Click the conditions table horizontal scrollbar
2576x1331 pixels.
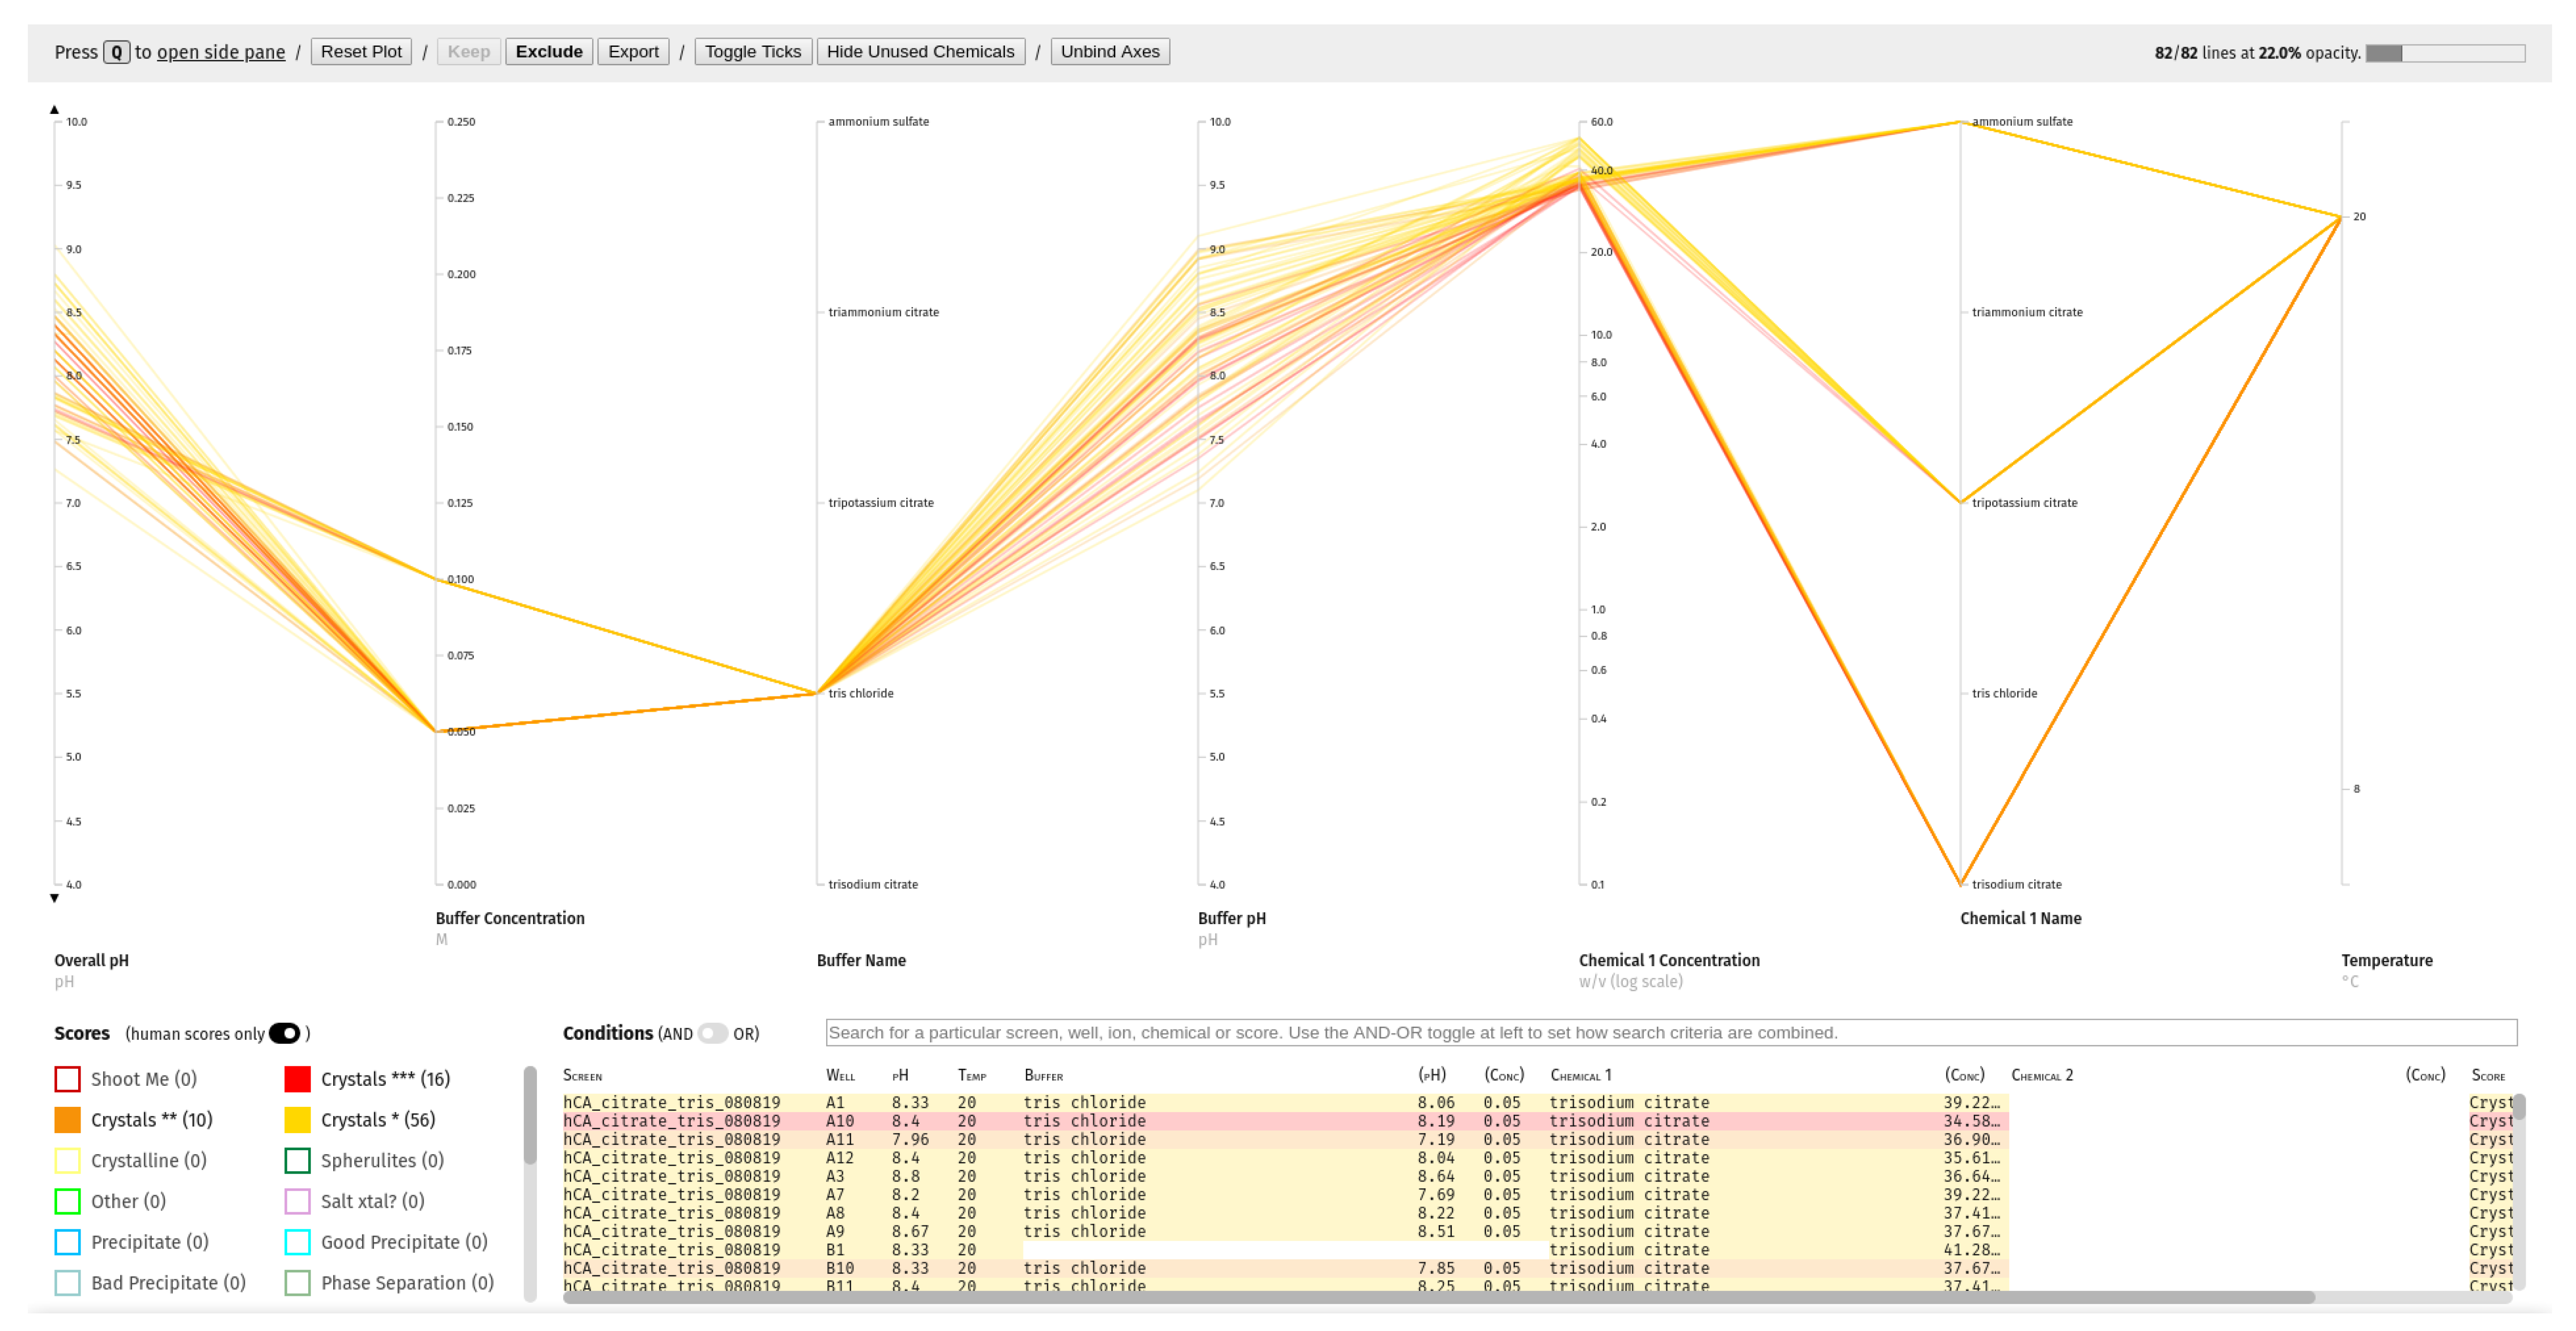pyautogui.click(x=1439, y=1297)
